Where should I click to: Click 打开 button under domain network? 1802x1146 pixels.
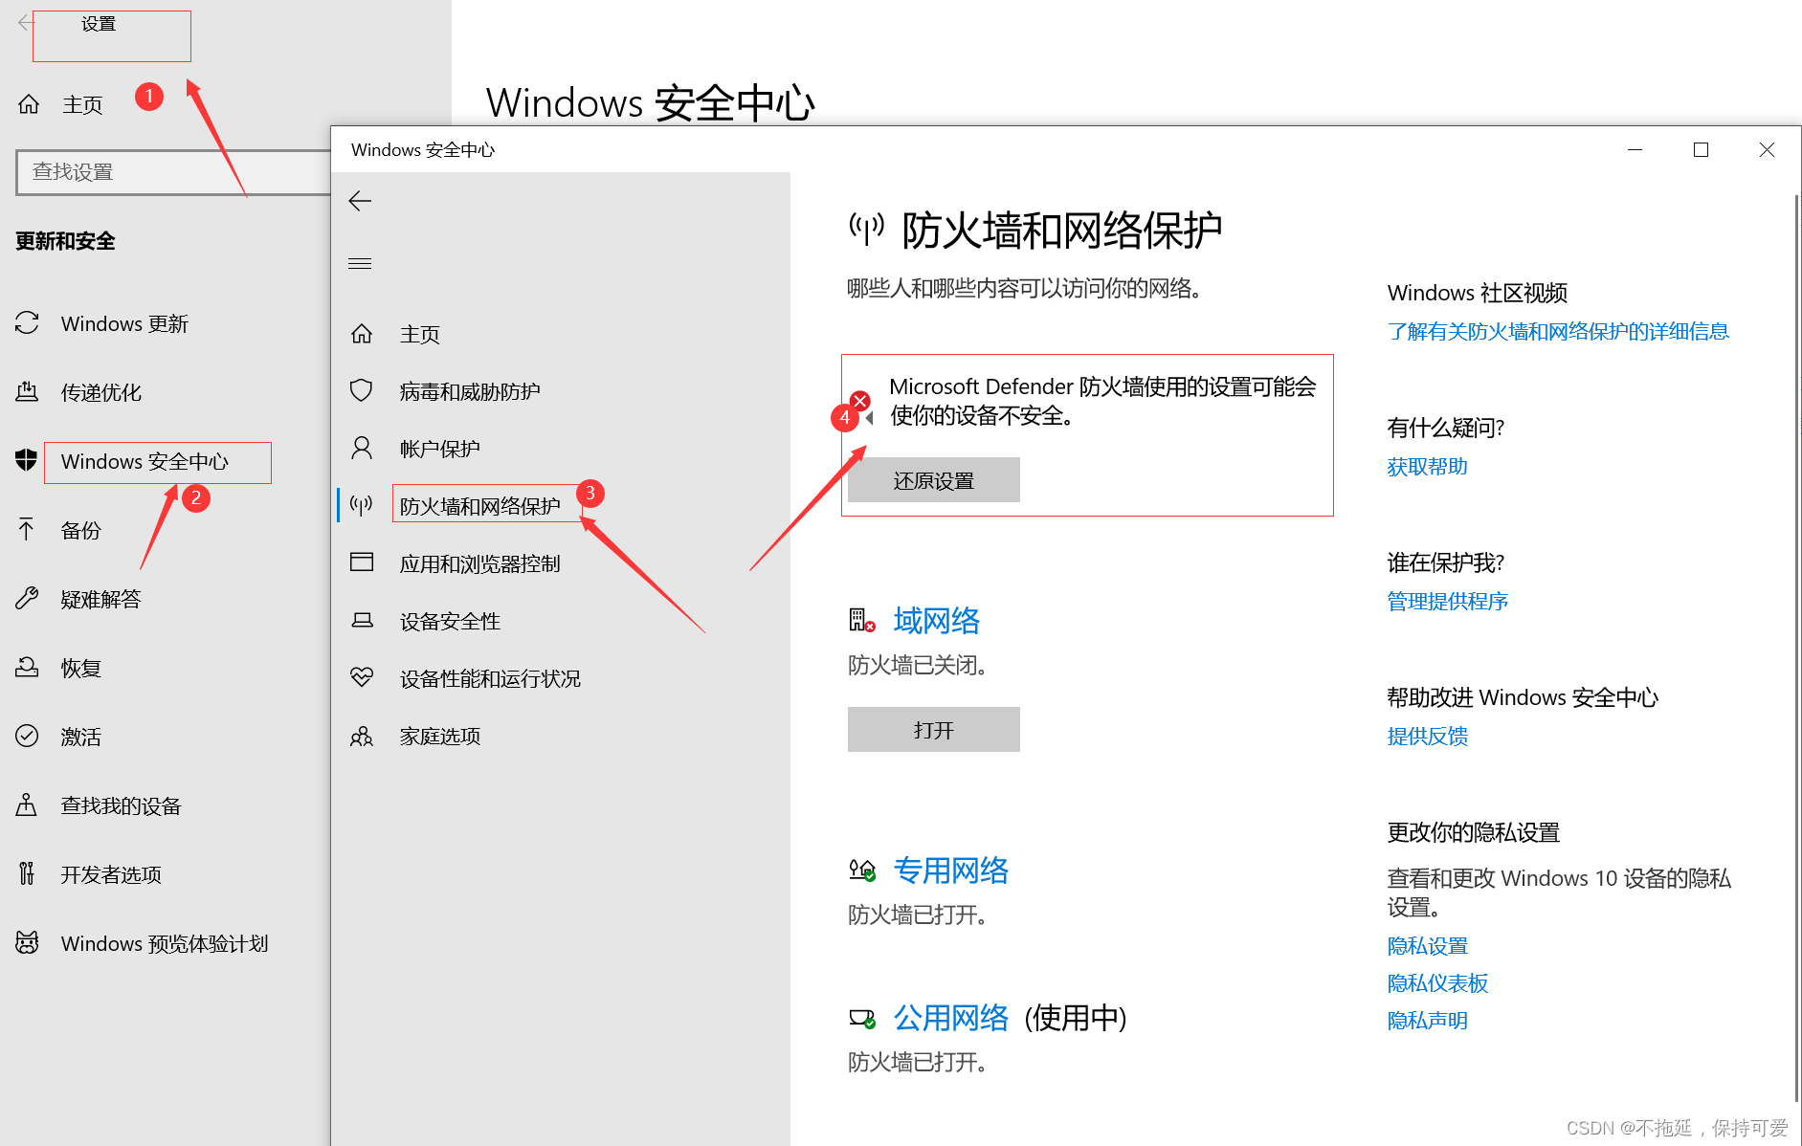pos(934,730)
